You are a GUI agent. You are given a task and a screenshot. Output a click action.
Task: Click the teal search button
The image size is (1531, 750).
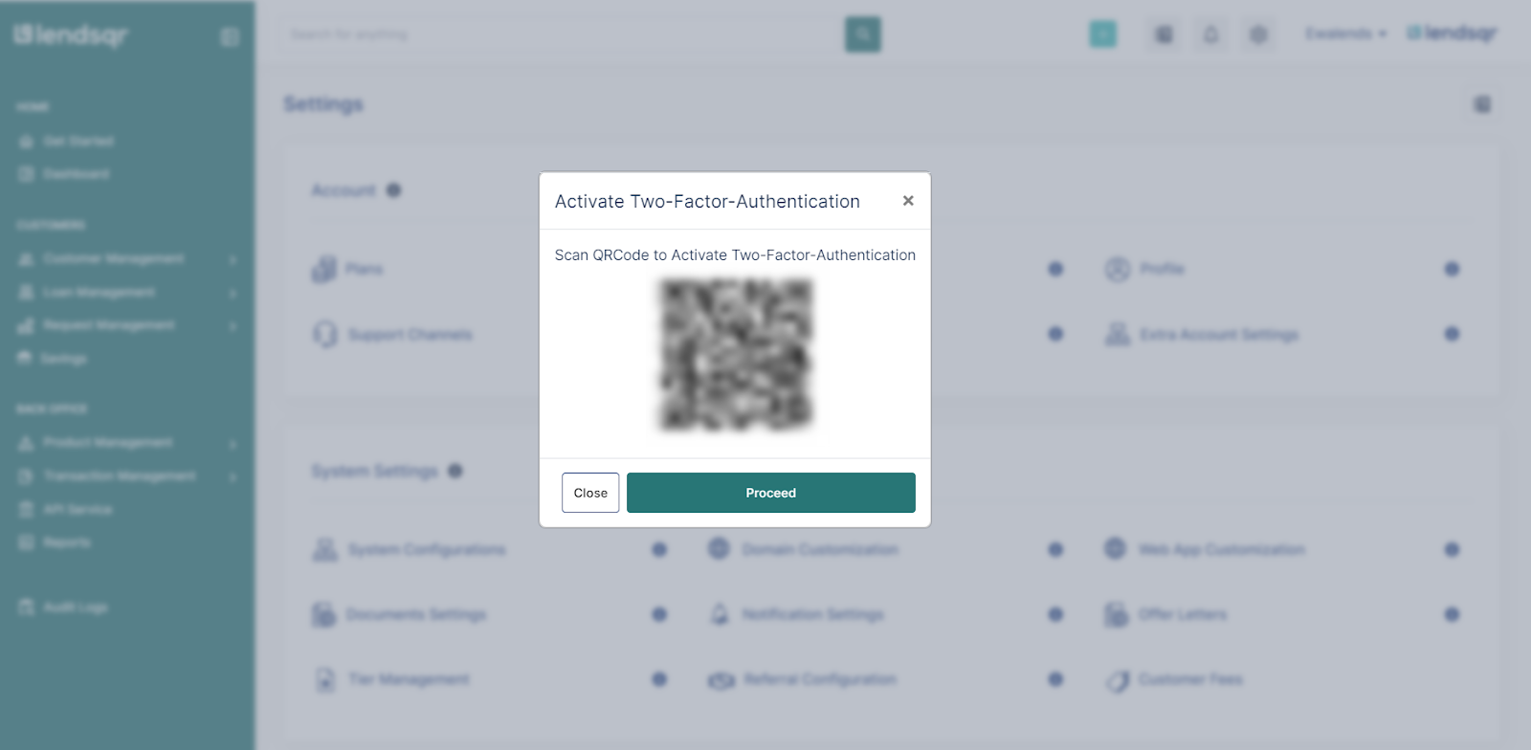863,34
